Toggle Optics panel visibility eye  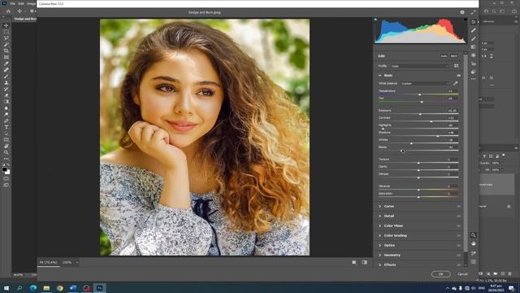click(x=458, y=246)
